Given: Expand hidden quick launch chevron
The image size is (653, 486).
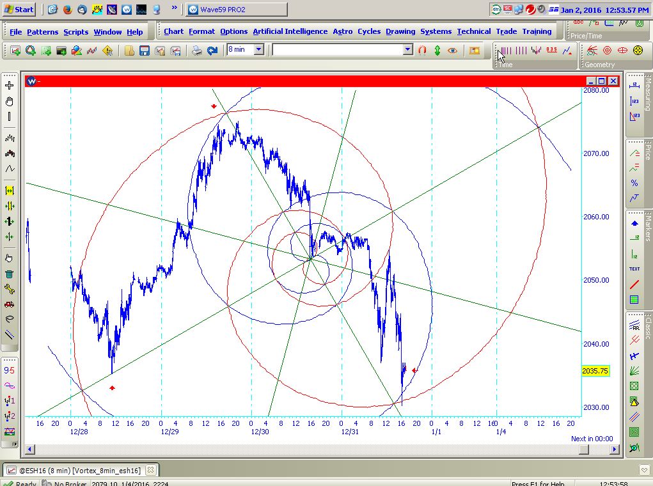Looking at the screenshot, I should [x=175, y=7].
